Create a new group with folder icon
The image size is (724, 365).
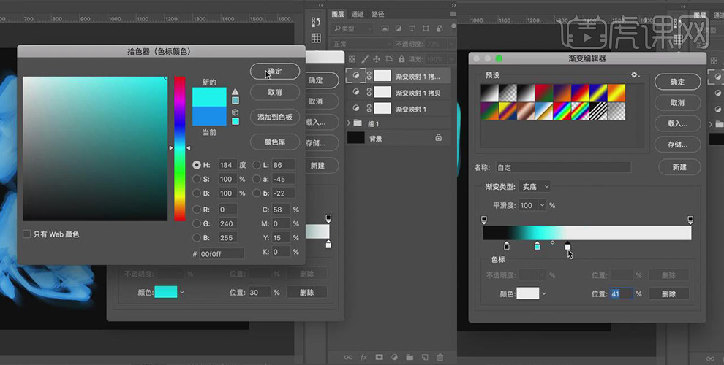[410, 357]
